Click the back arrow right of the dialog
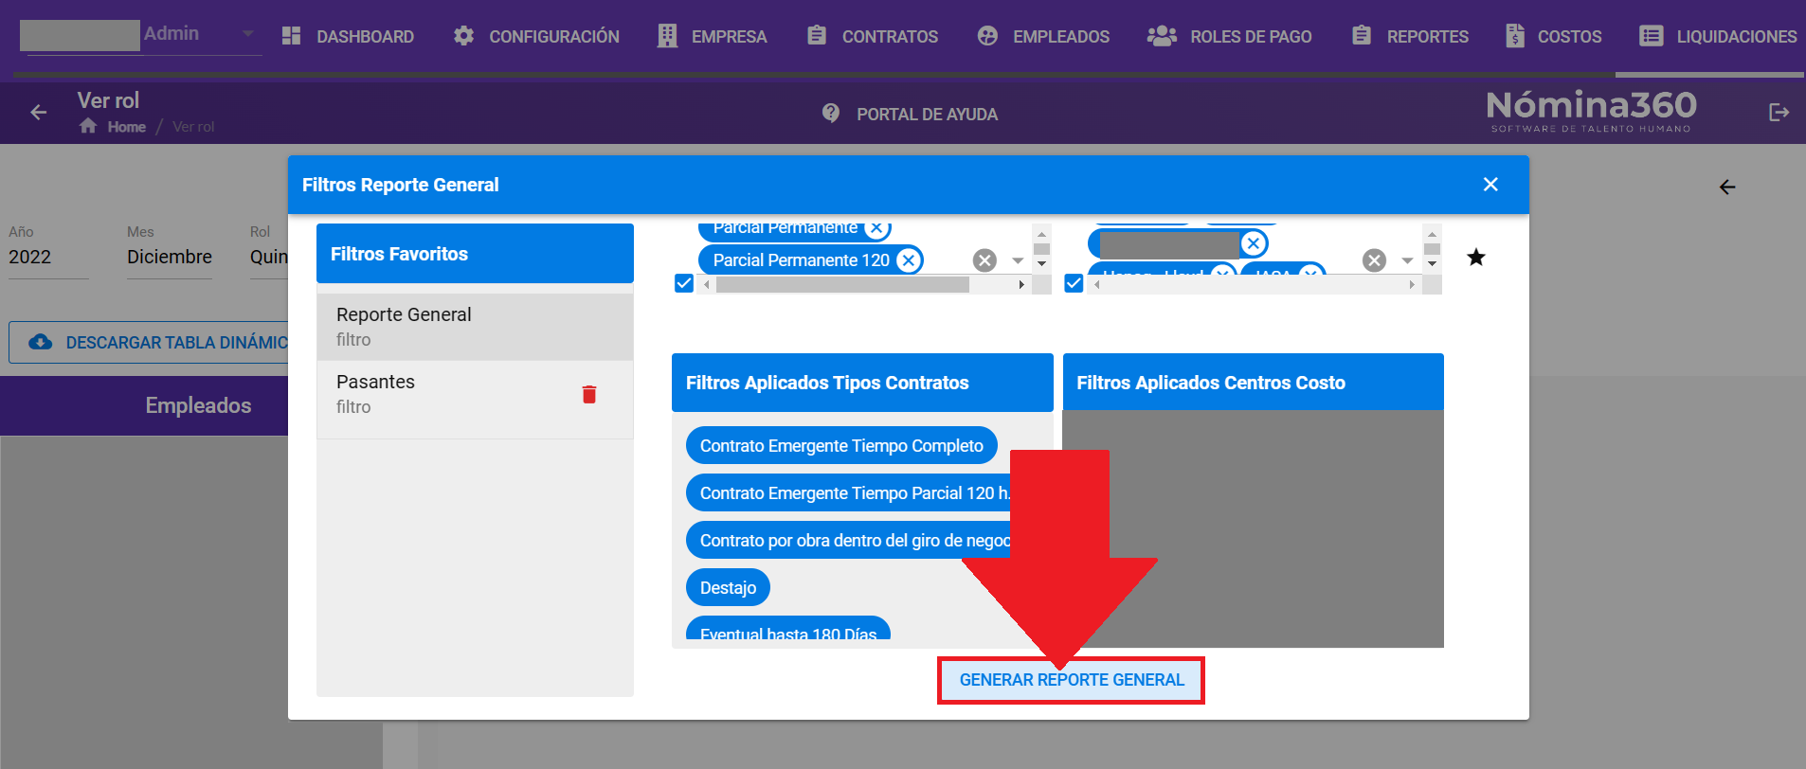This screenshot has width=1806, height=769. point(1727,188)
